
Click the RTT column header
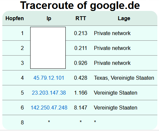pos(81,18)
